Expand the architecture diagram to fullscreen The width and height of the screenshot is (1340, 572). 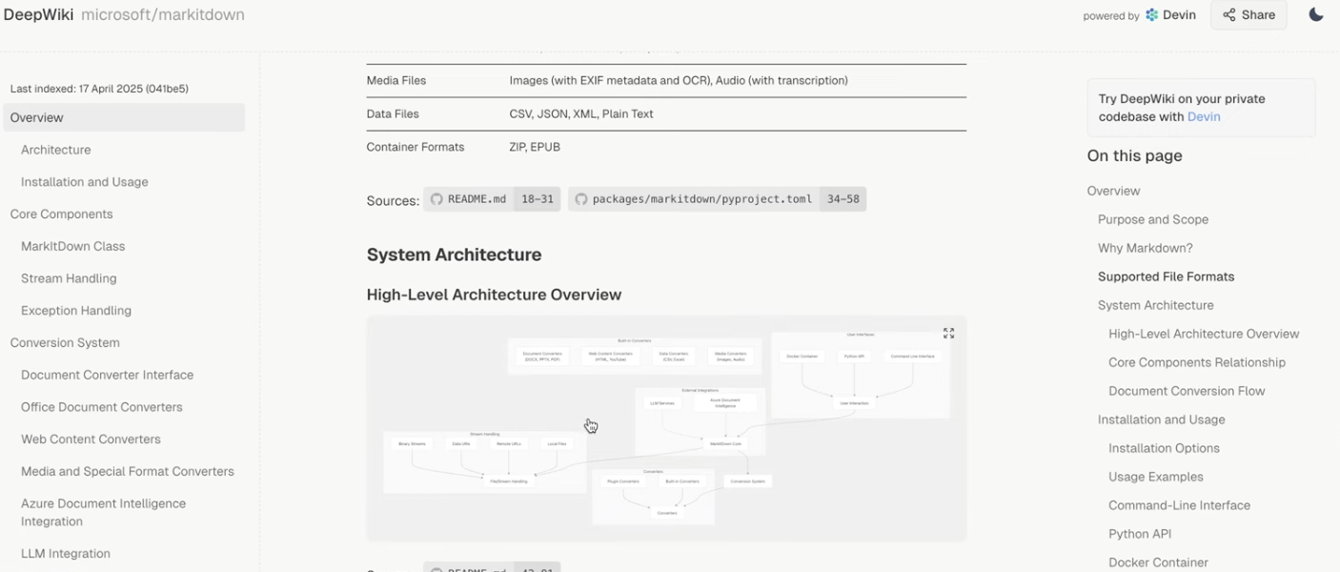948,333
